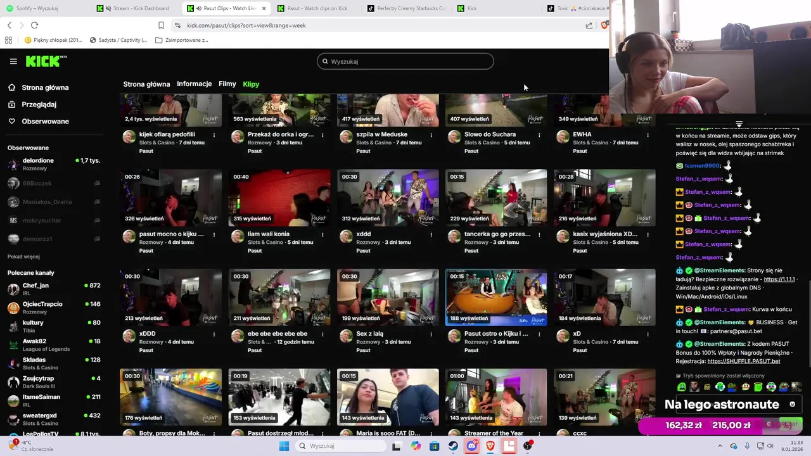Open Copilot from the taskbar

point(416,446)
